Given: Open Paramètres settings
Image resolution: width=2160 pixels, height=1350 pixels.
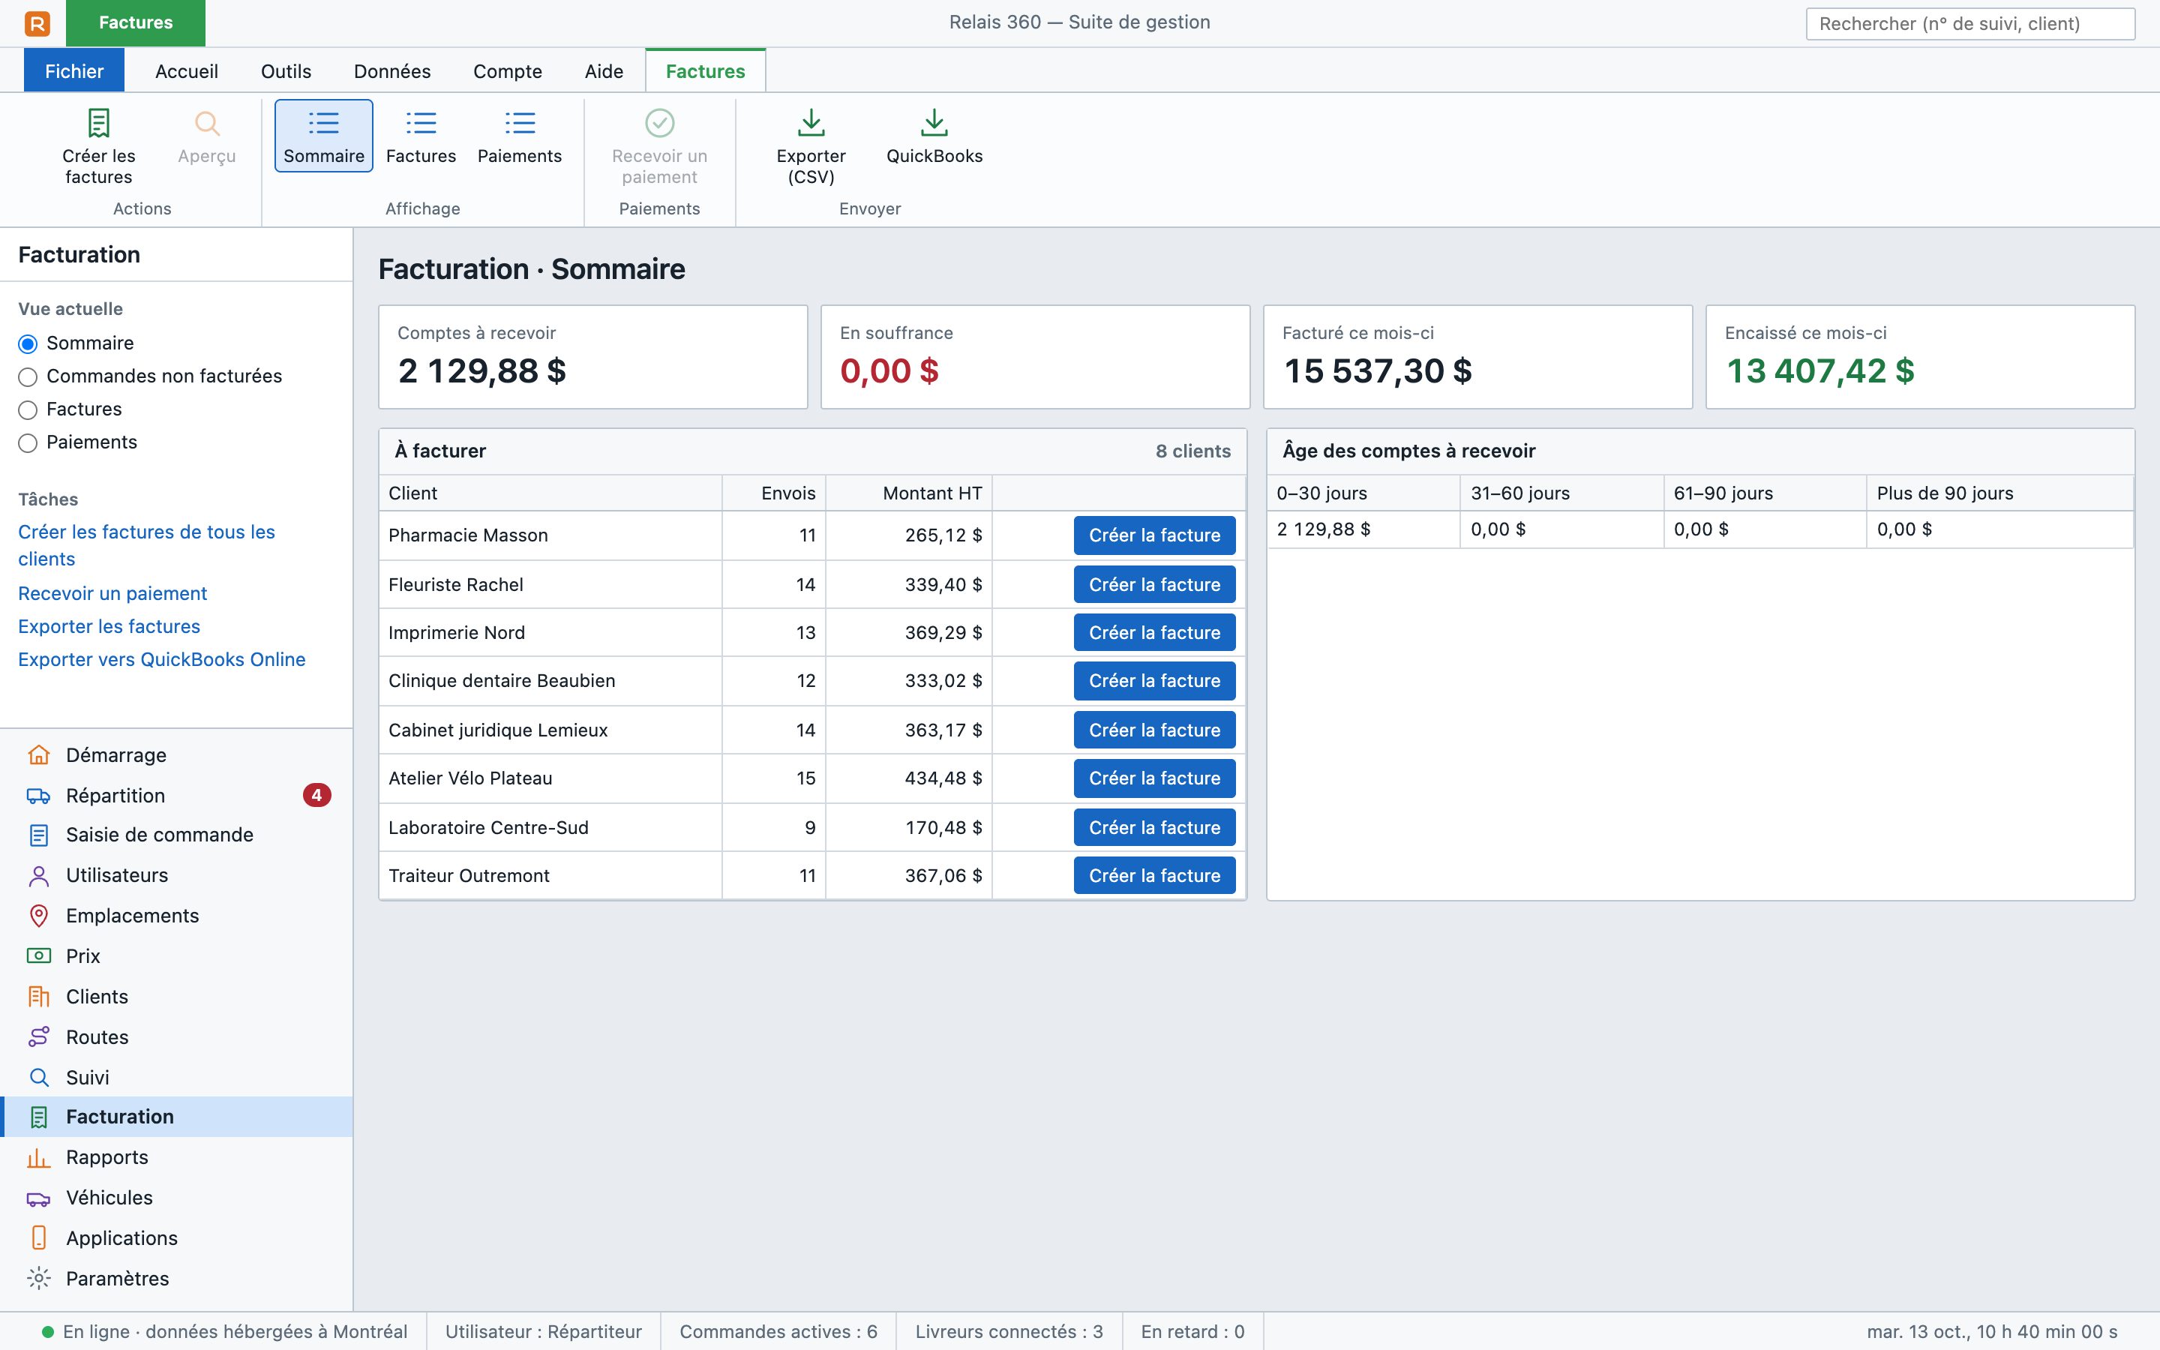Looking at the screenshot, I should point(175,1279).
